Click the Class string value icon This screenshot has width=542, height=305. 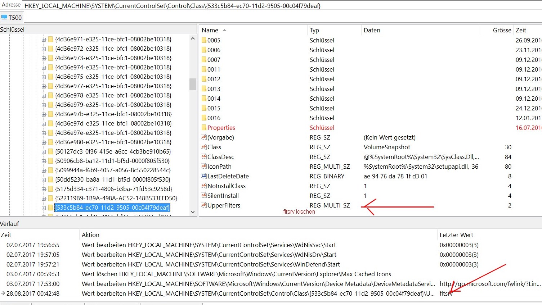coord(204,147)
